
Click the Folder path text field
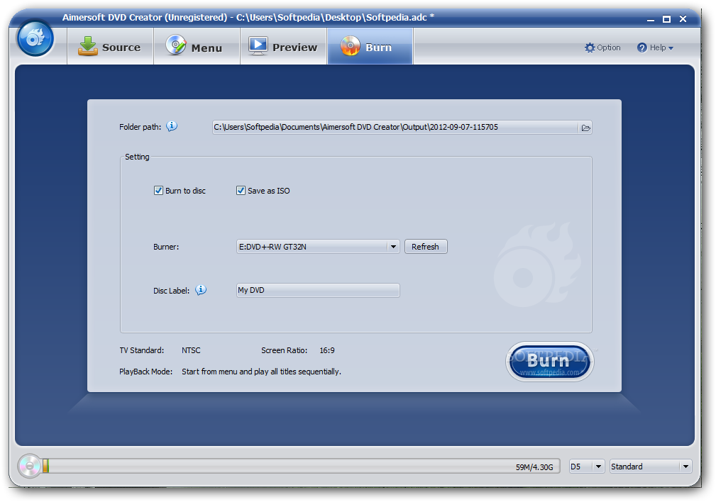(395, 128)
